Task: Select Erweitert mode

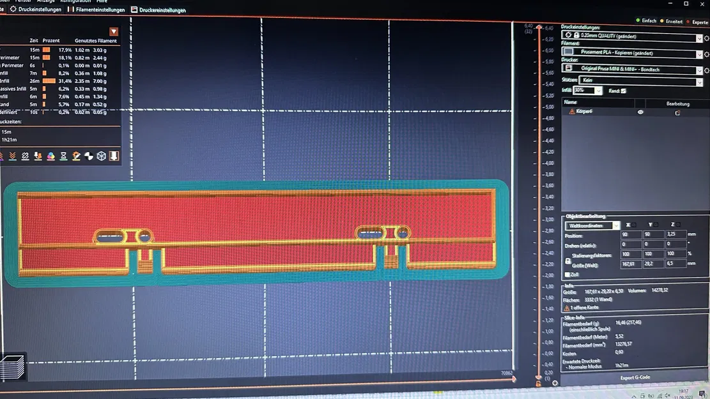Action: pos(671,21)
